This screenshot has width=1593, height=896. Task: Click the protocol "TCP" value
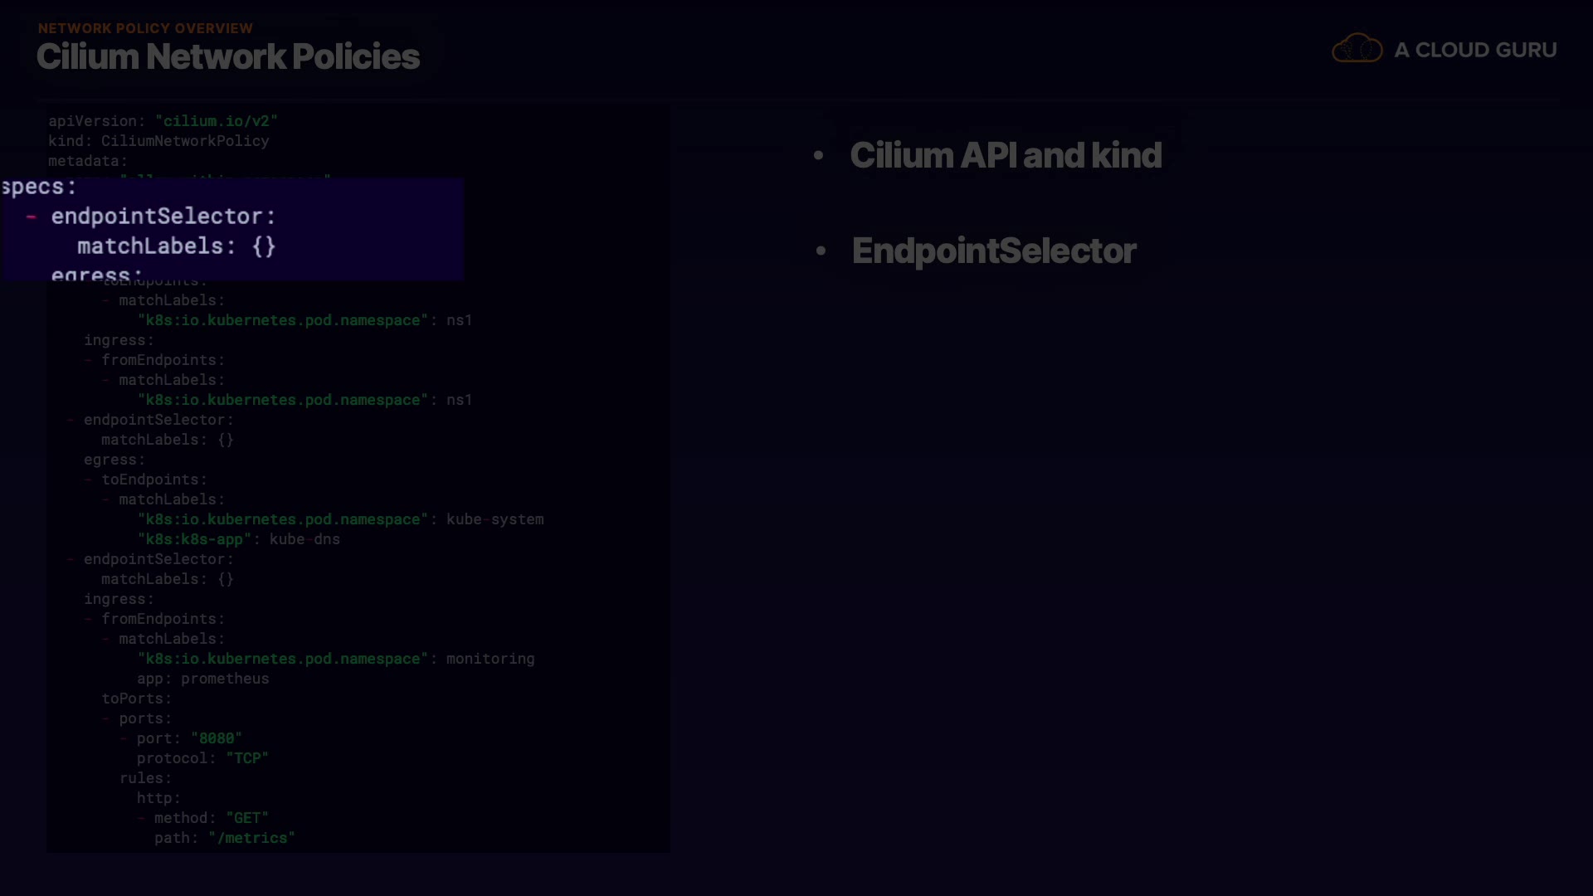[x=246, y=758]
